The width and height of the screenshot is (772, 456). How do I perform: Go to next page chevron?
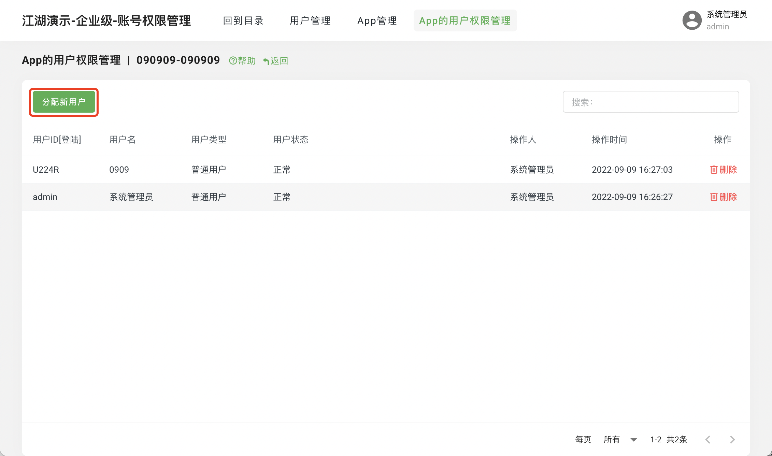click(732, 440)
